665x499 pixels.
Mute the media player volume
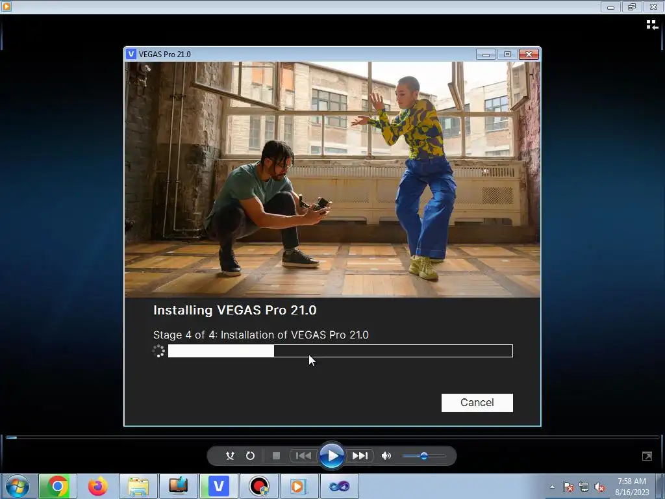coord(386,455)
